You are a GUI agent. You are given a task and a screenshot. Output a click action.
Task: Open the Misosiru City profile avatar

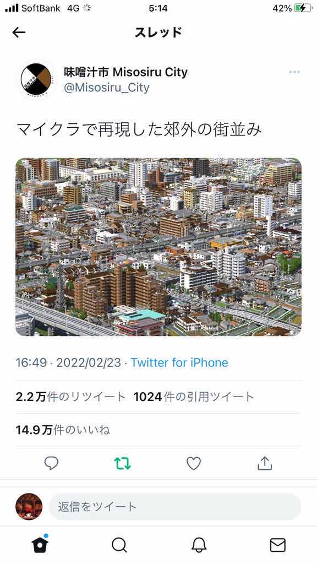tap(36, 79)
